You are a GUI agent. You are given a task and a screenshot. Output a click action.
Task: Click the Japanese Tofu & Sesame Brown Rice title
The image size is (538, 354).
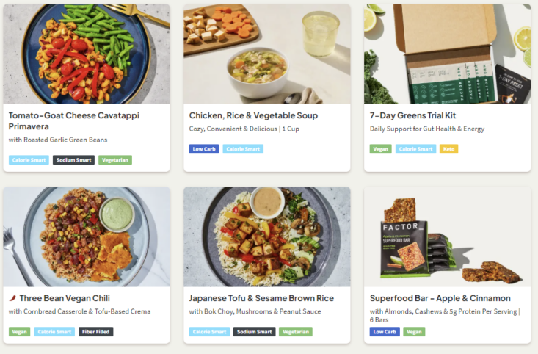pyautogui.click(x=261, y=298)
